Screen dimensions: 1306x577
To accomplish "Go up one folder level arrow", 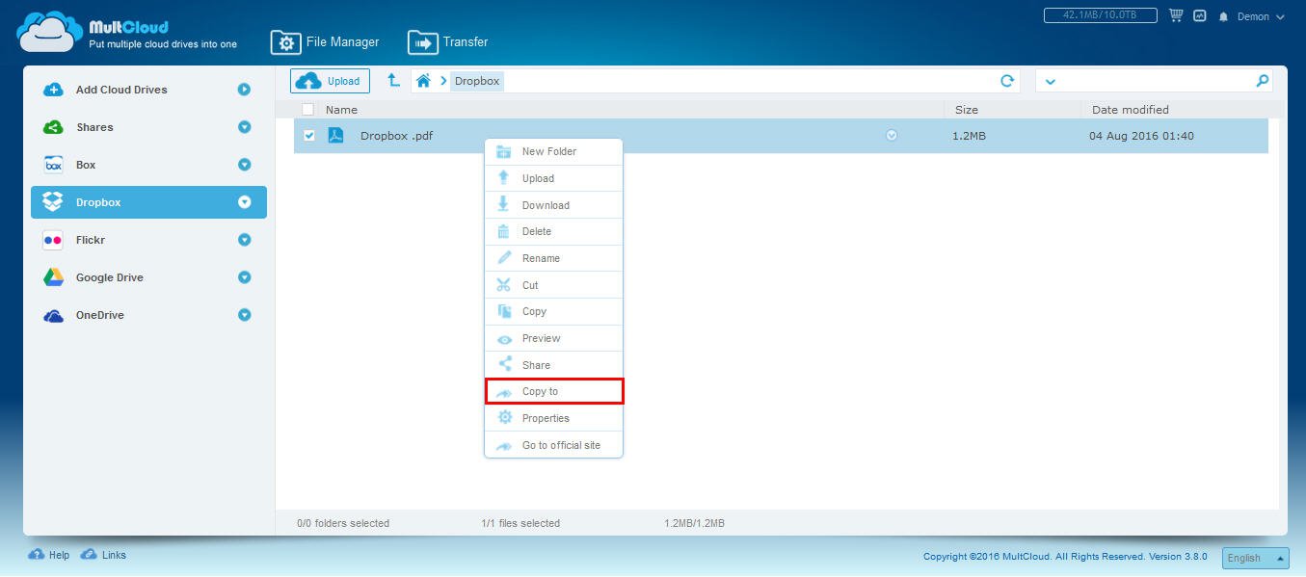I will [x=393, y=81].
